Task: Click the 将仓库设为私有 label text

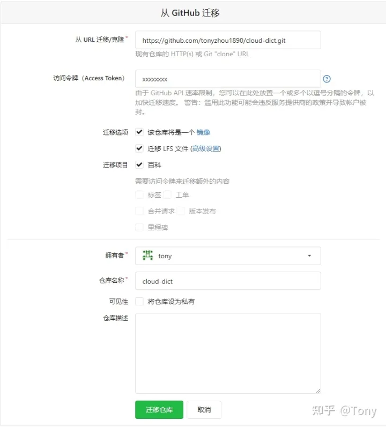Action: pos(171,302)
